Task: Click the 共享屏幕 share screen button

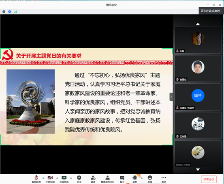Action: [x=64, y=179]
